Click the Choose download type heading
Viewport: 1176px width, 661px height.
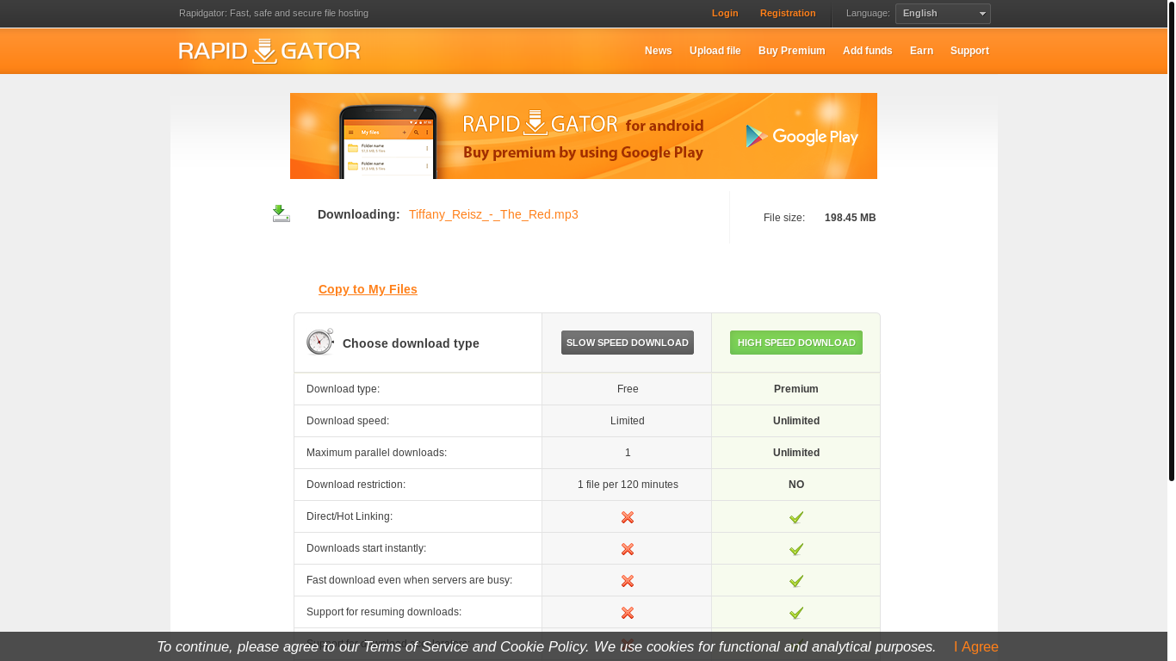[x=411, y=343]
